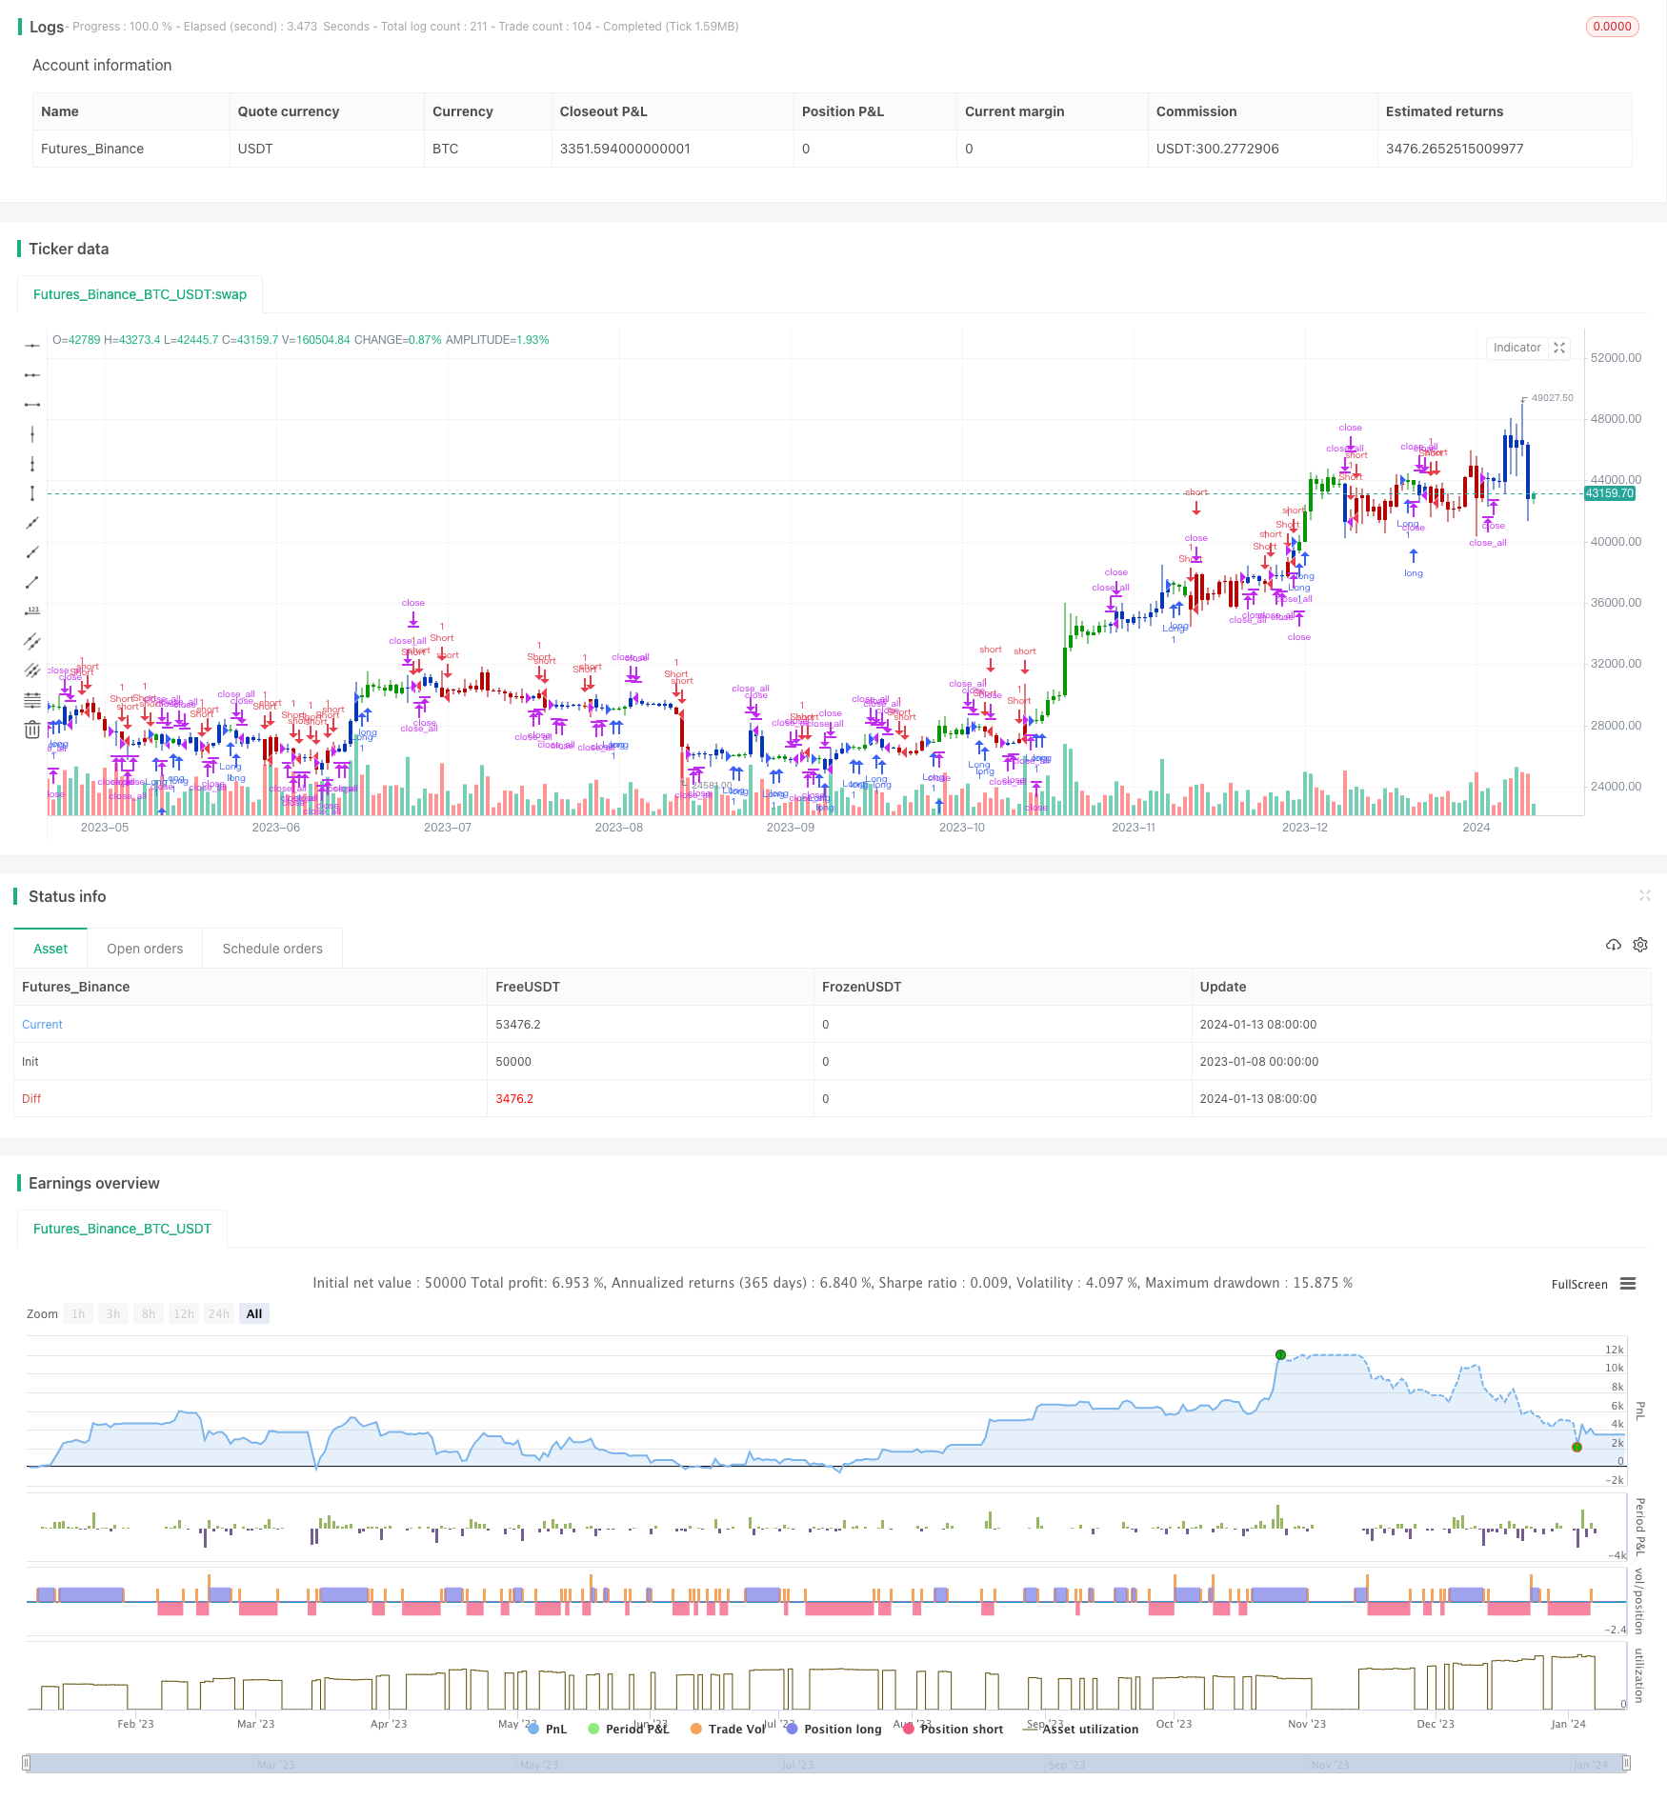Expand chart using fullscreen arrows icon
This screenshot has width=1667, height=1801.
coord(1559,348)
